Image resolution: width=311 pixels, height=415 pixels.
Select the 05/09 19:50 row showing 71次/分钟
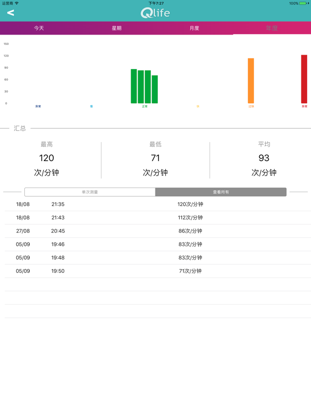click(158, 271)
